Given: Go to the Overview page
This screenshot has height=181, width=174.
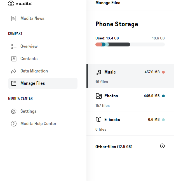Looking at the screenshot, I should pyautogui.click(x=29, y=46).
